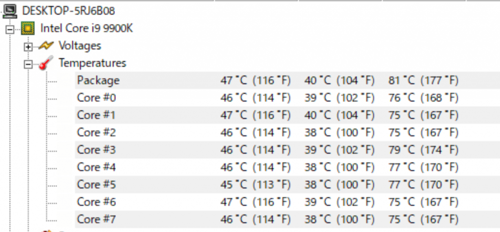Select the Voltages label
The width and height of the screenshot is (500, 232).
point(80,46)
